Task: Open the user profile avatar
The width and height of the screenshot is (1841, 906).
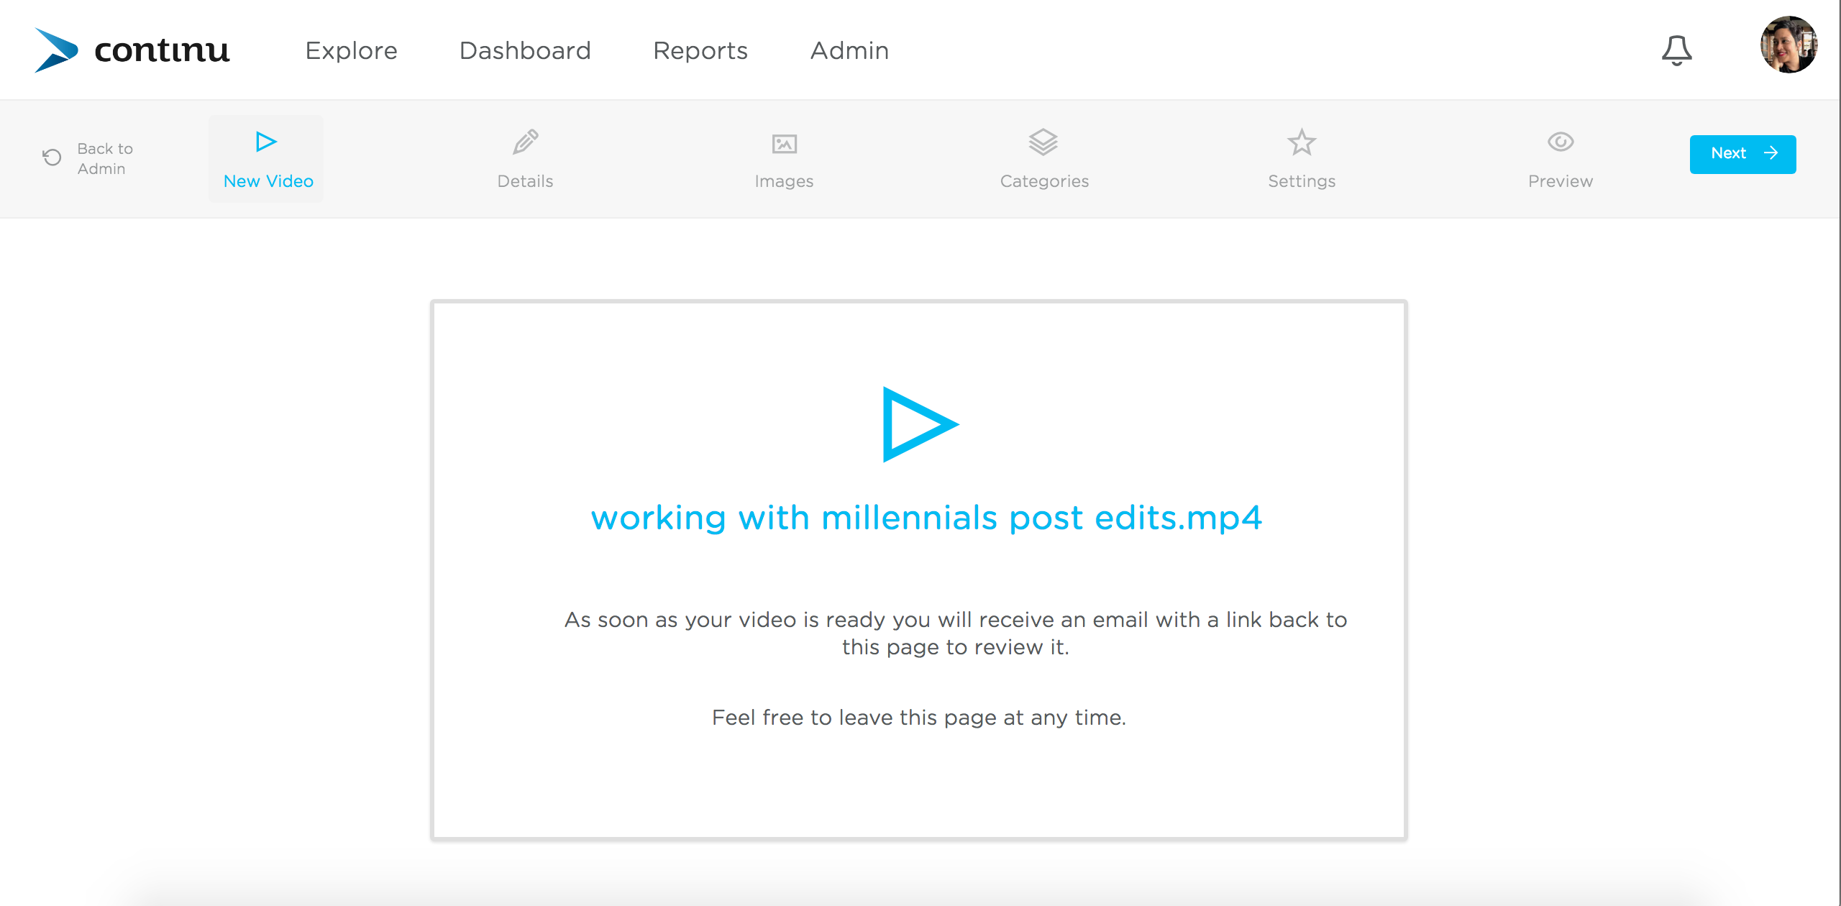Action: (x=1789, y=45)
